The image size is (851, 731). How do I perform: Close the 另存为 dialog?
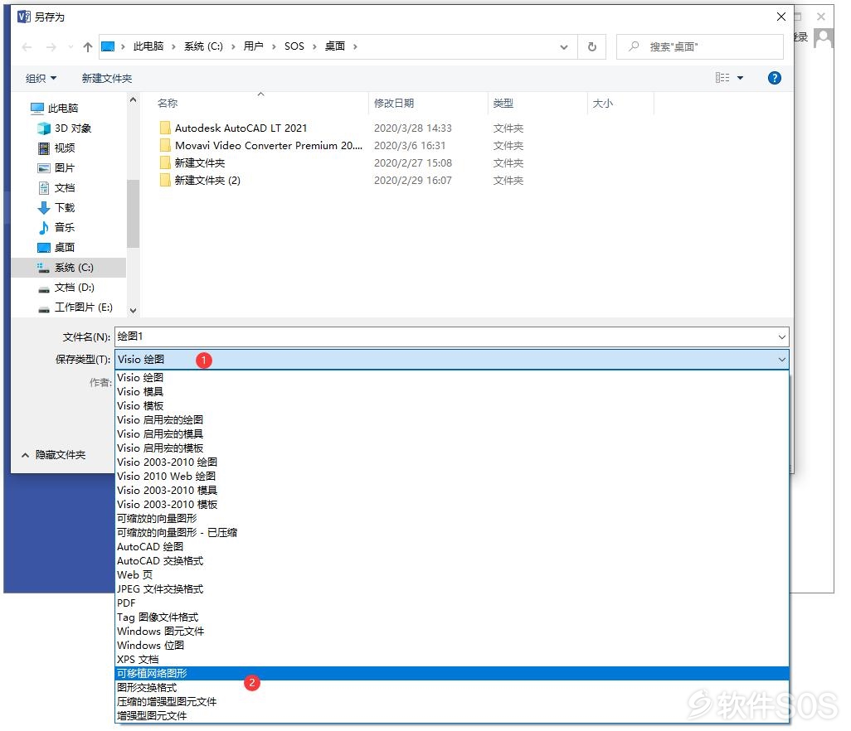coord(781,17)
